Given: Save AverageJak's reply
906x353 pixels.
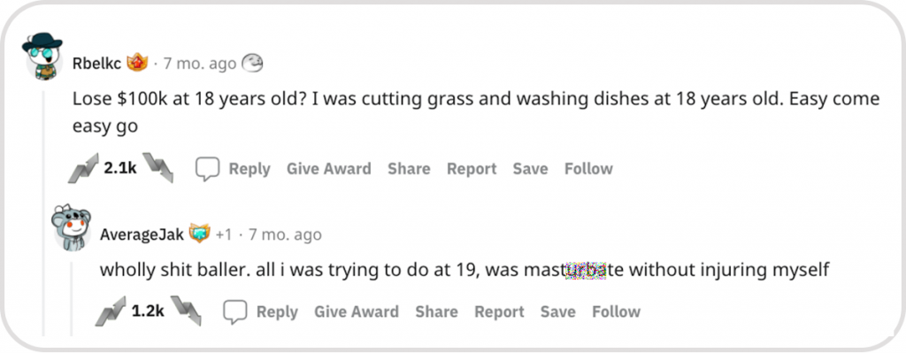Looking at the screenshot, I should pyautogui.click(x=557, y=312).
